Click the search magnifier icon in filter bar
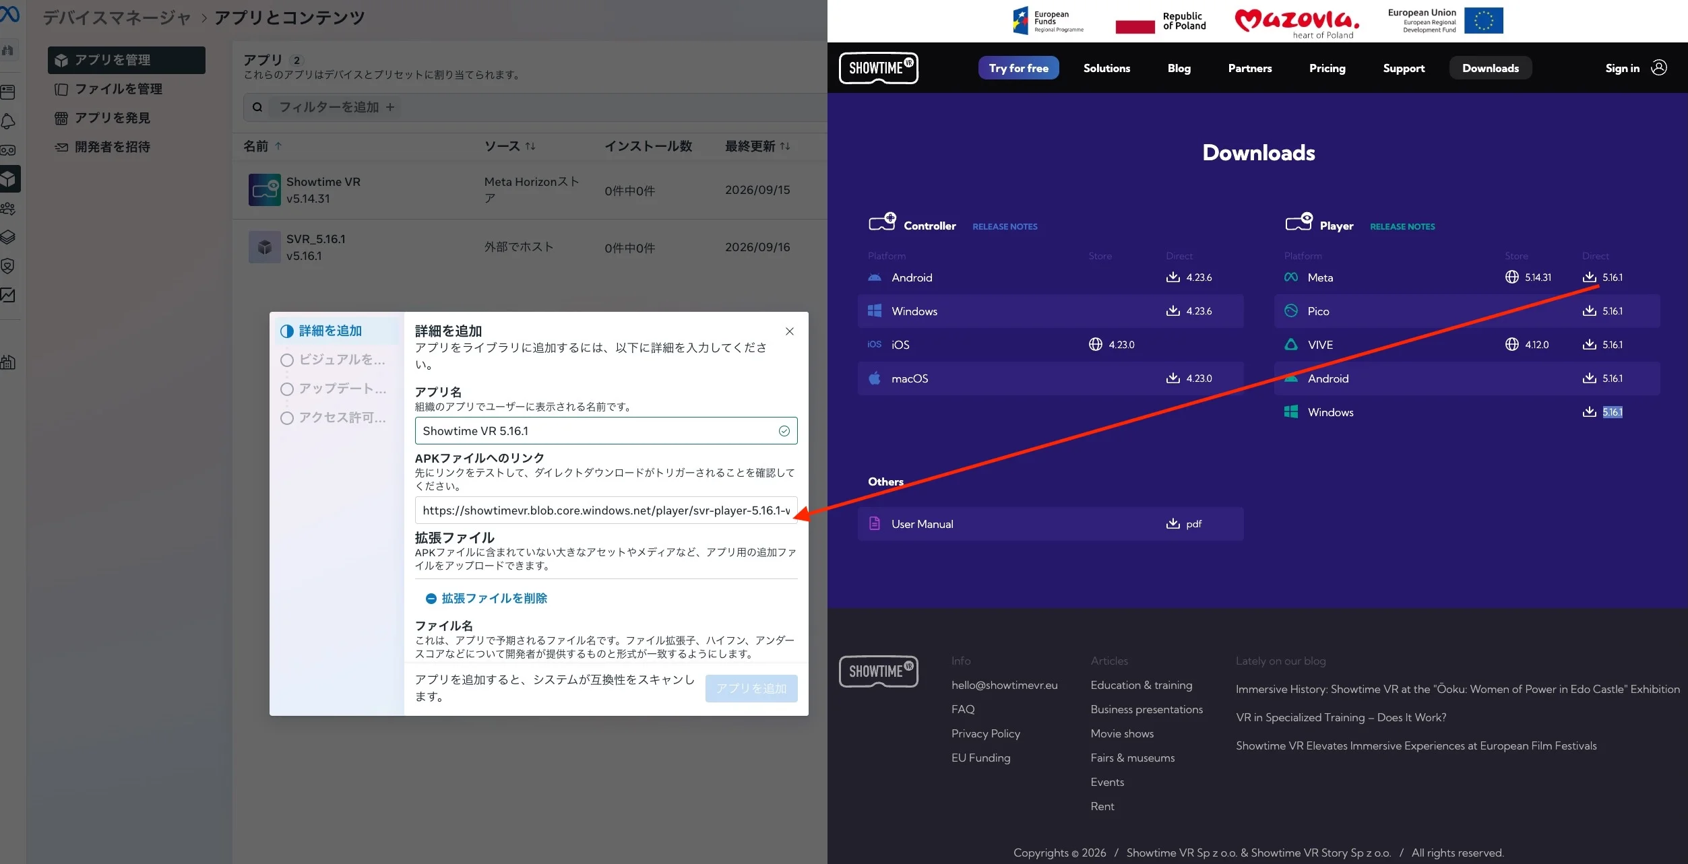 [257, 107]
